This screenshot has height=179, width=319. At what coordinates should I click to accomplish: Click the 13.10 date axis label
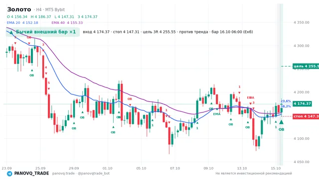(242, 168)
